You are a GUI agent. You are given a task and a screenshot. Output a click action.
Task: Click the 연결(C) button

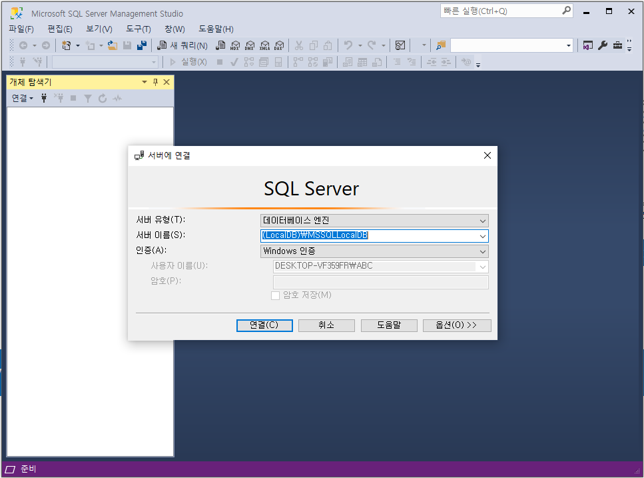[x=264, y=325]
